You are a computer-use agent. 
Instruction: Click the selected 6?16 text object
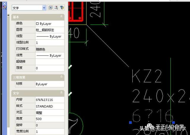(152, 116)
